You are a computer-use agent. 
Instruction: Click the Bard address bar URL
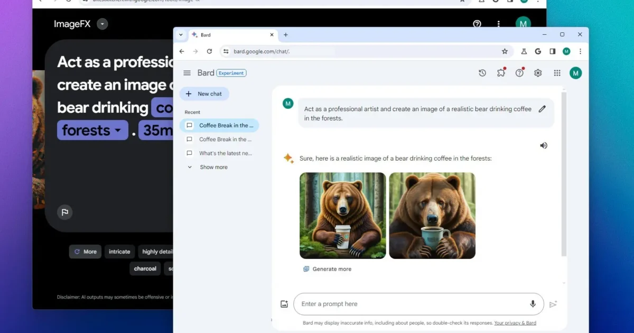(262, 51)
